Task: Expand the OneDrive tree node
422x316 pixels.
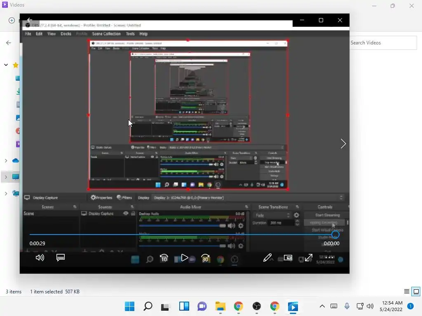Action: [x=6, y=161]
